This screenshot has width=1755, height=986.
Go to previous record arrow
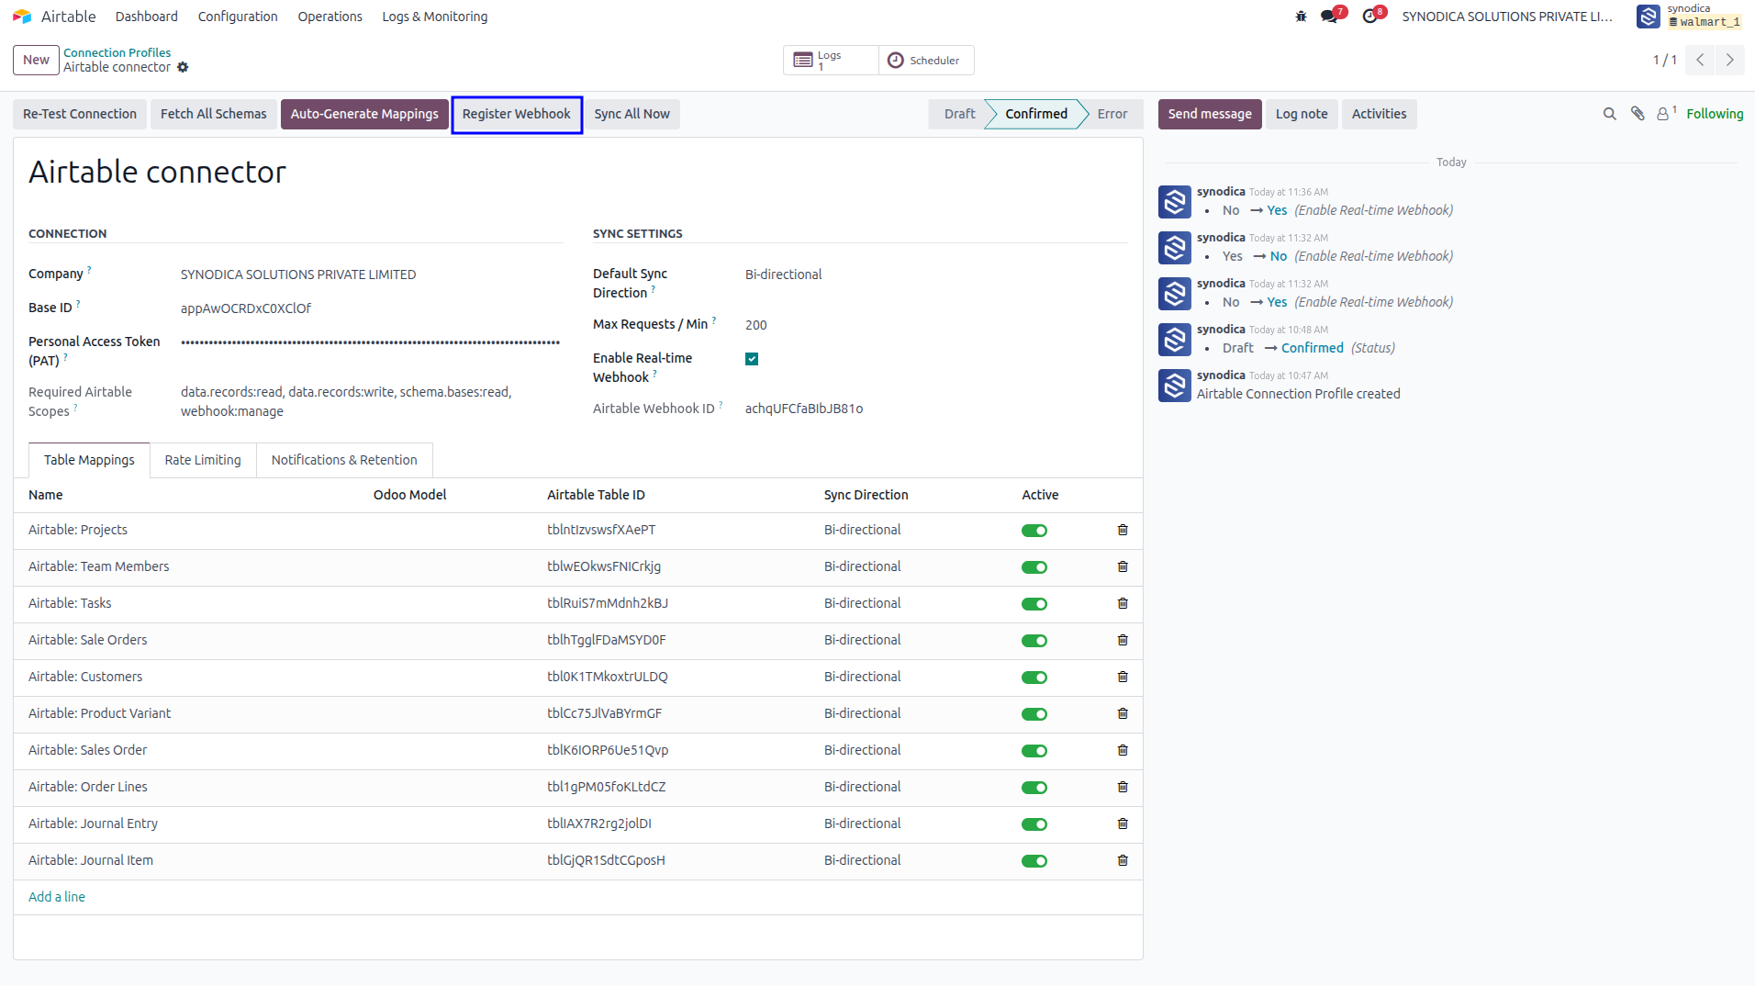coord(1700,60)
